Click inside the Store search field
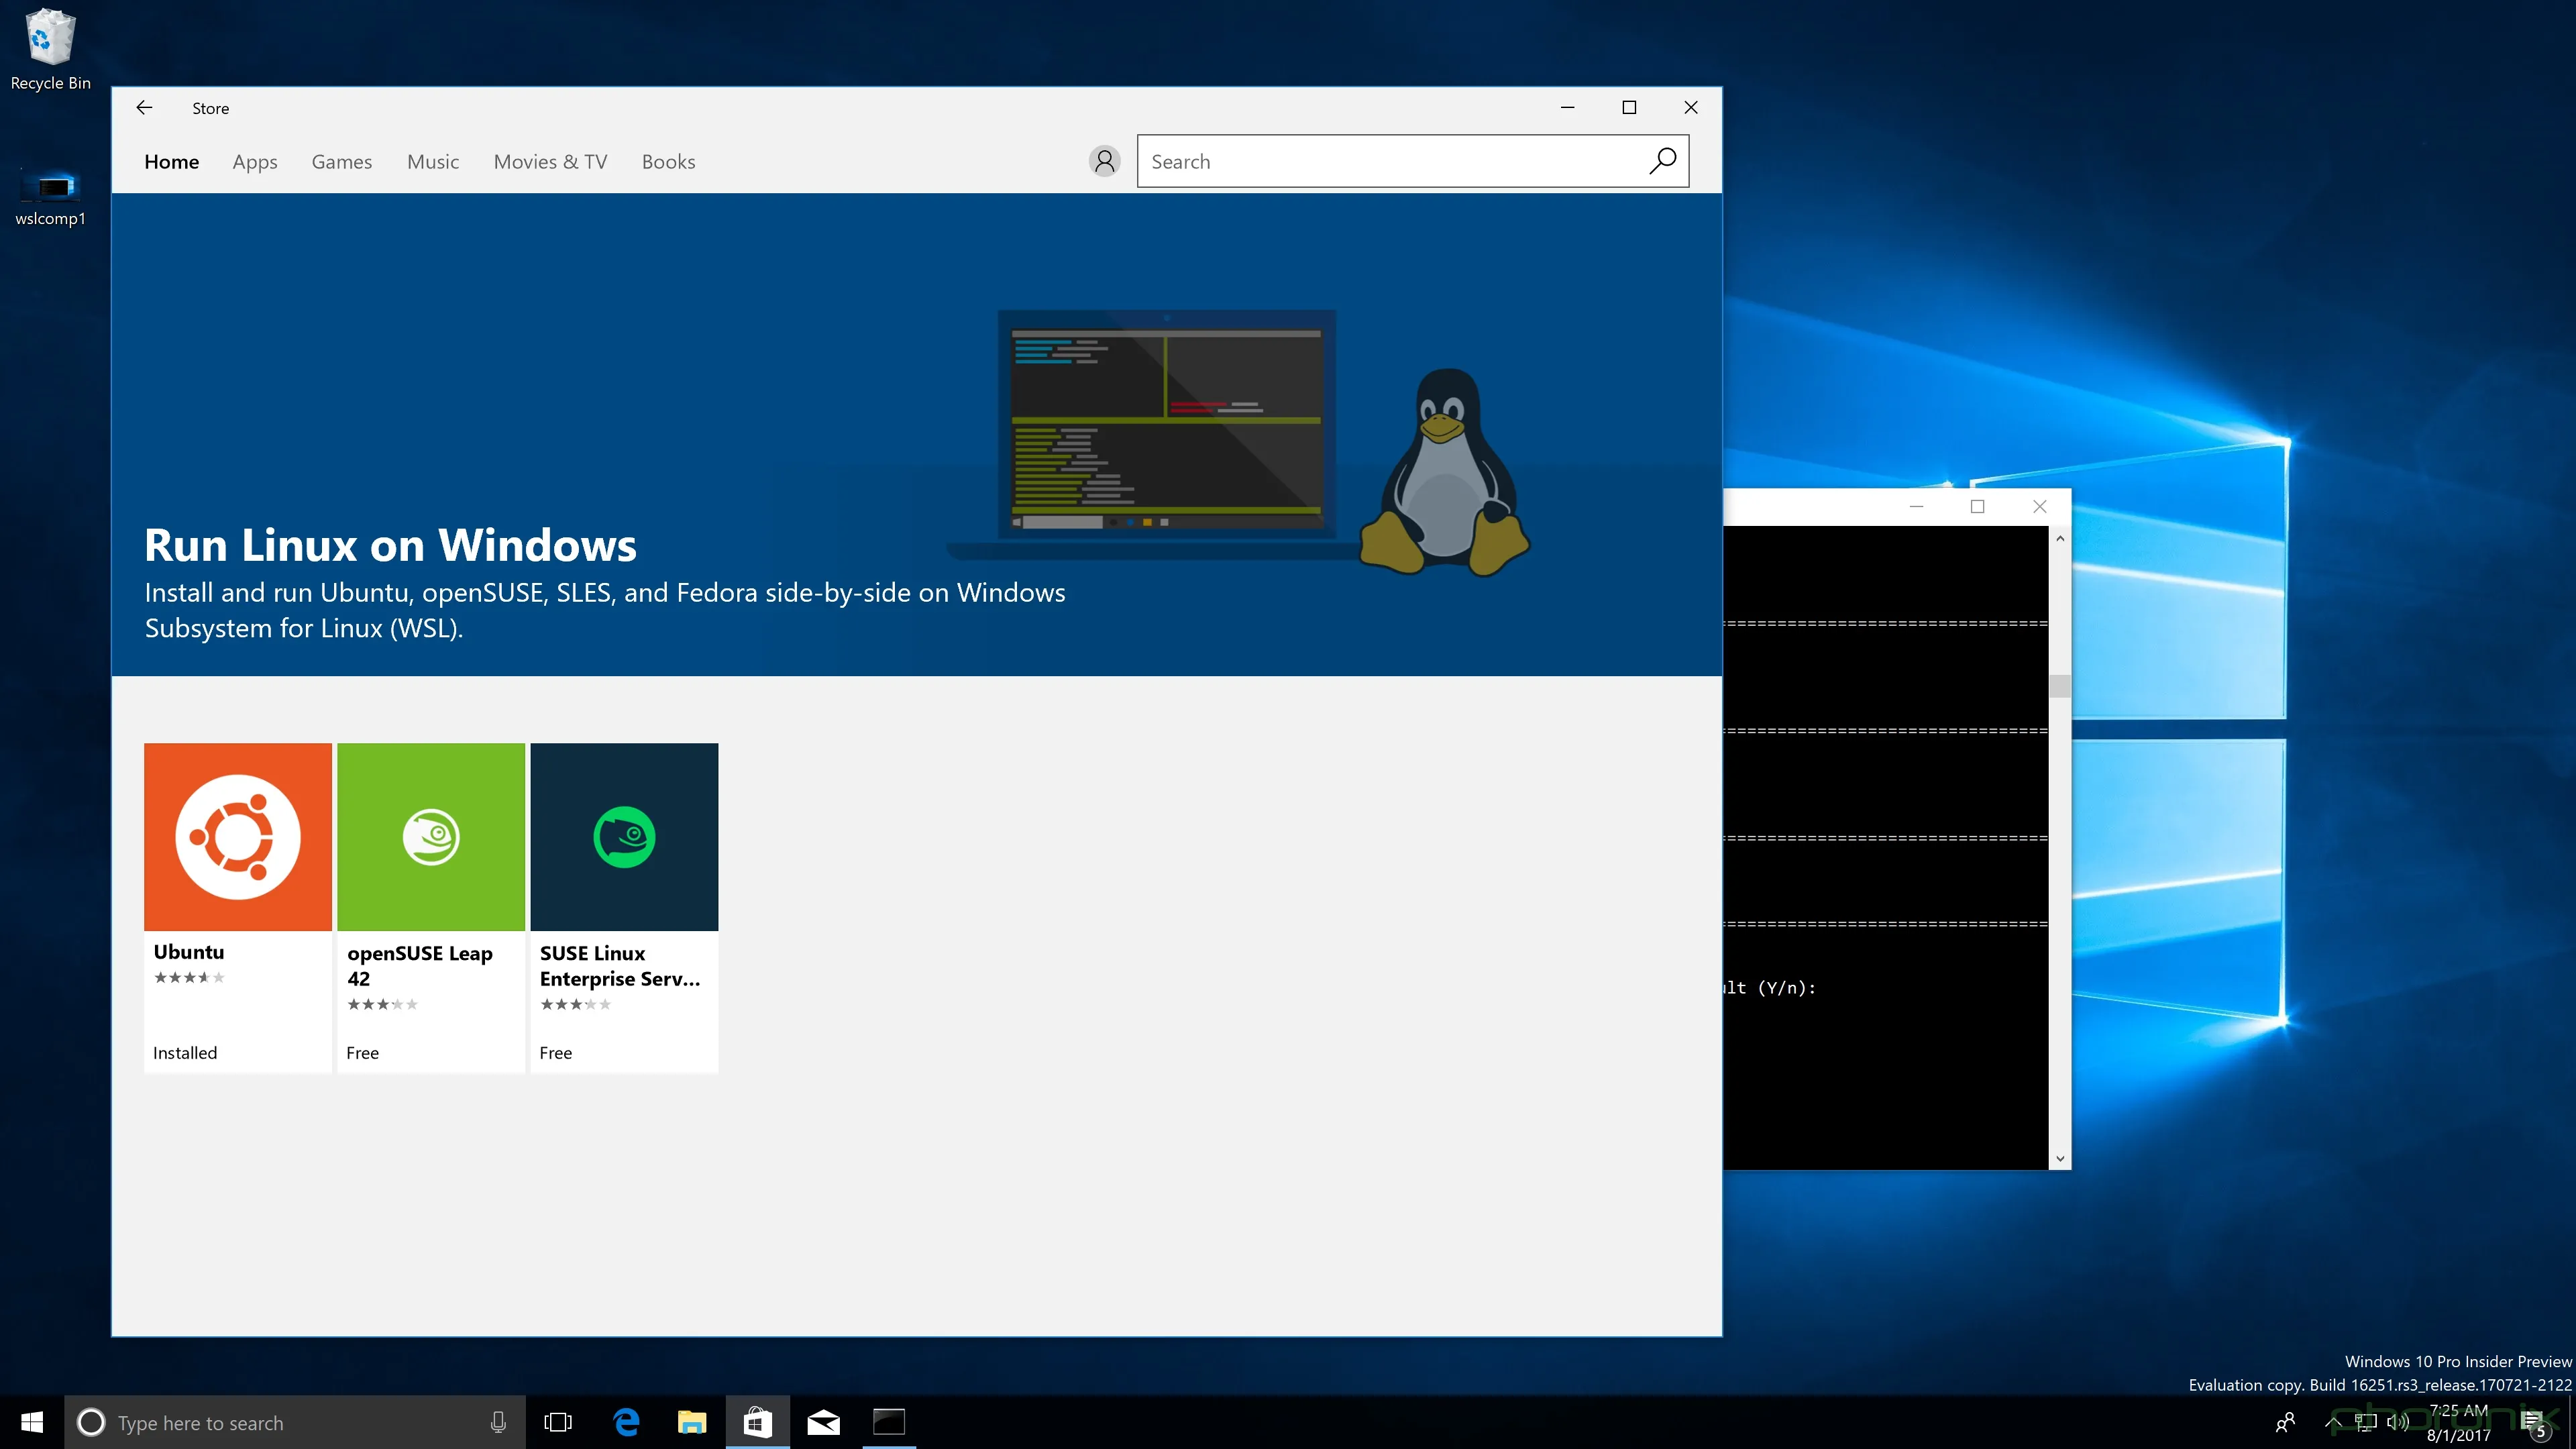Screen dimensions: 2576x1449 pos(1390,162)
